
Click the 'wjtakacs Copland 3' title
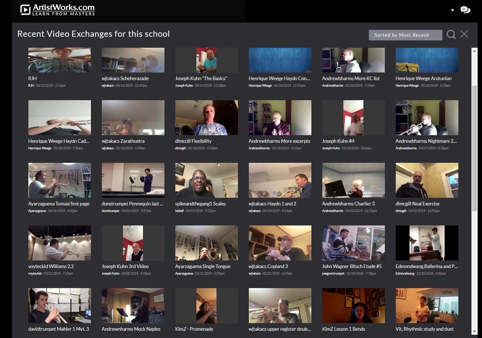[x=268, y=266]
